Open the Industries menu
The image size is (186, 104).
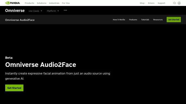[x=54, y=3]
